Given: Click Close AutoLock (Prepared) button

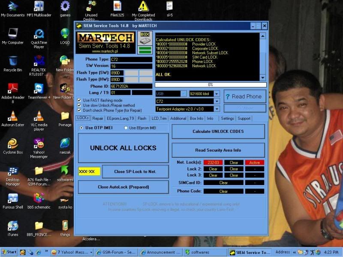Looking at the screenshot, I should [x=123, y=187].
